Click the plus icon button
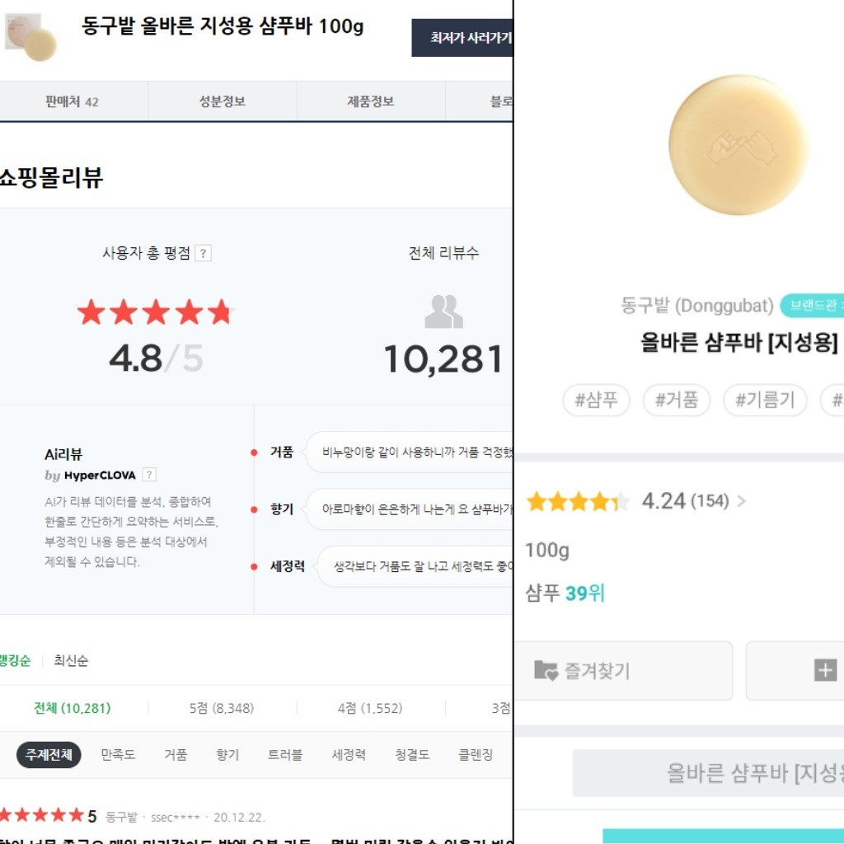 (825, 671)
